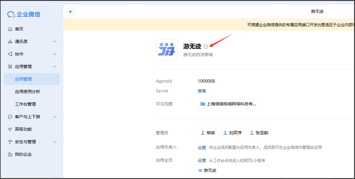Click the folder icon in 可见范围
This screenshot has width=355, height=179.
click(203, 104)
